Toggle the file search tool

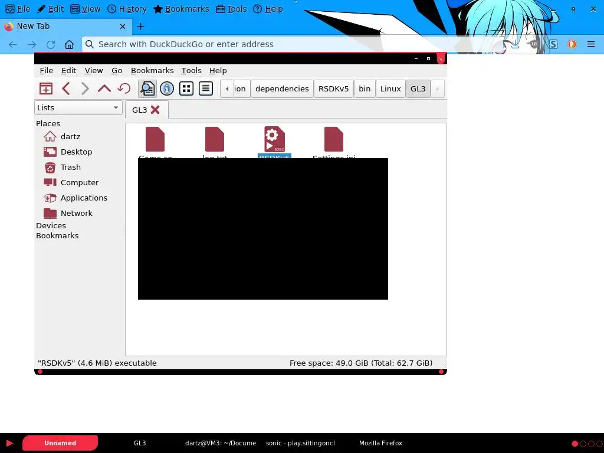pos(147,88)
